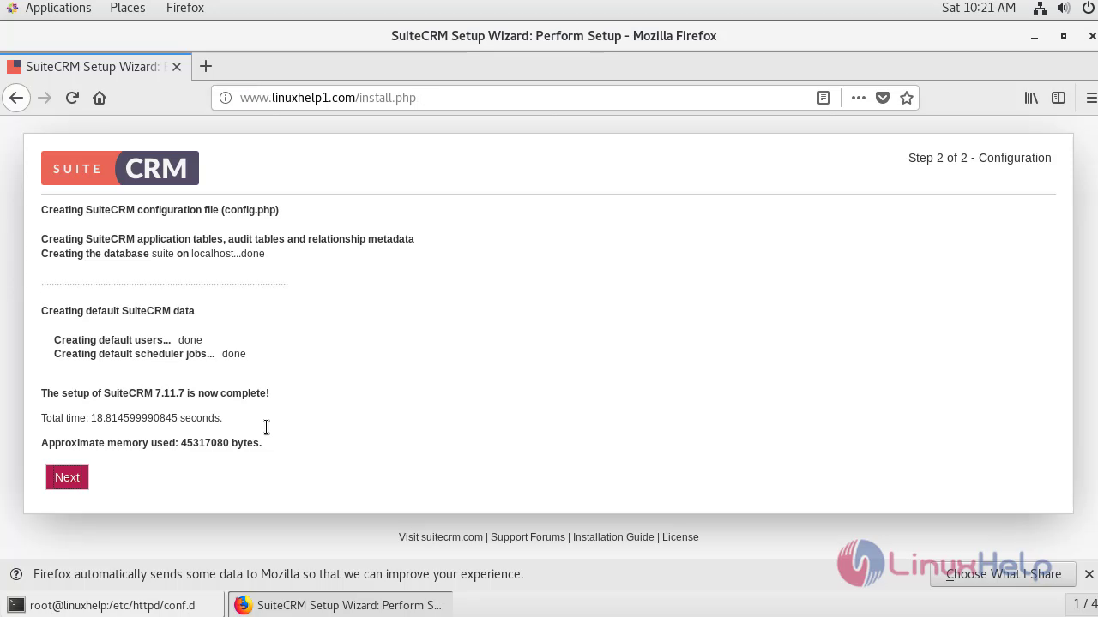Image resolution: width=1098 pixels, height=617 pixels.
Task: Click 'Step 2 of 2 - Configuration' text
Action: 980,158
